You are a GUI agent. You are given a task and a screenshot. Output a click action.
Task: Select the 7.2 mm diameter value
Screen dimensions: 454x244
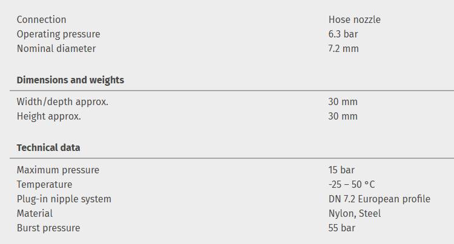click(x=343, y=49)
